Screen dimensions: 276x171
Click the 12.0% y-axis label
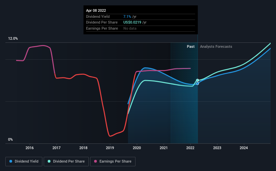(x=13, y=39)
